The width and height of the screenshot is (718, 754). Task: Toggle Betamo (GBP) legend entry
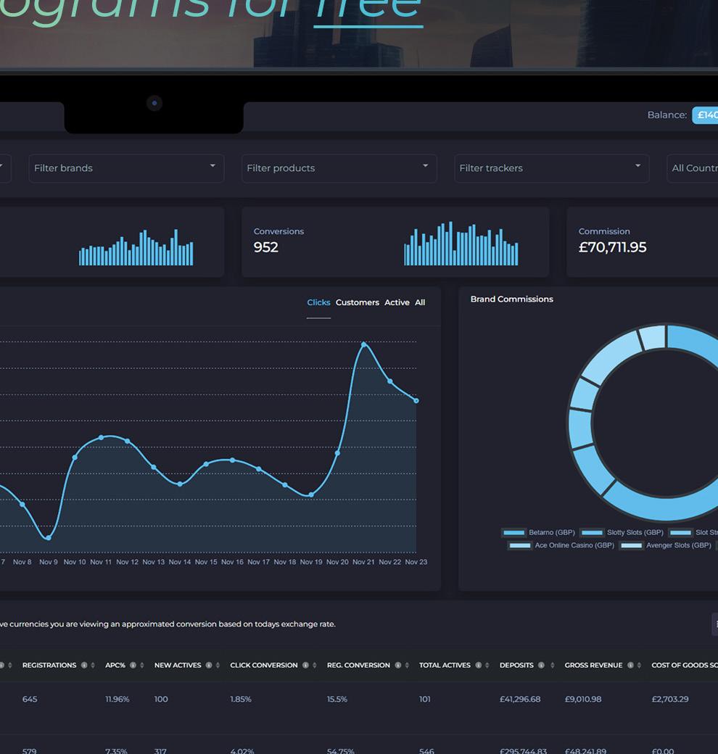(x=539, y=532)
